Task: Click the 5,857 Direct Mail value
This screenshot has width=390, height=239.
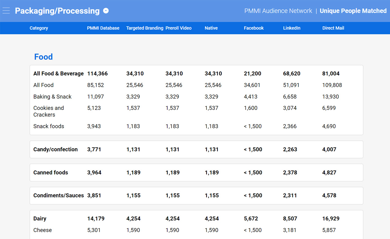Action: (329, 230)
